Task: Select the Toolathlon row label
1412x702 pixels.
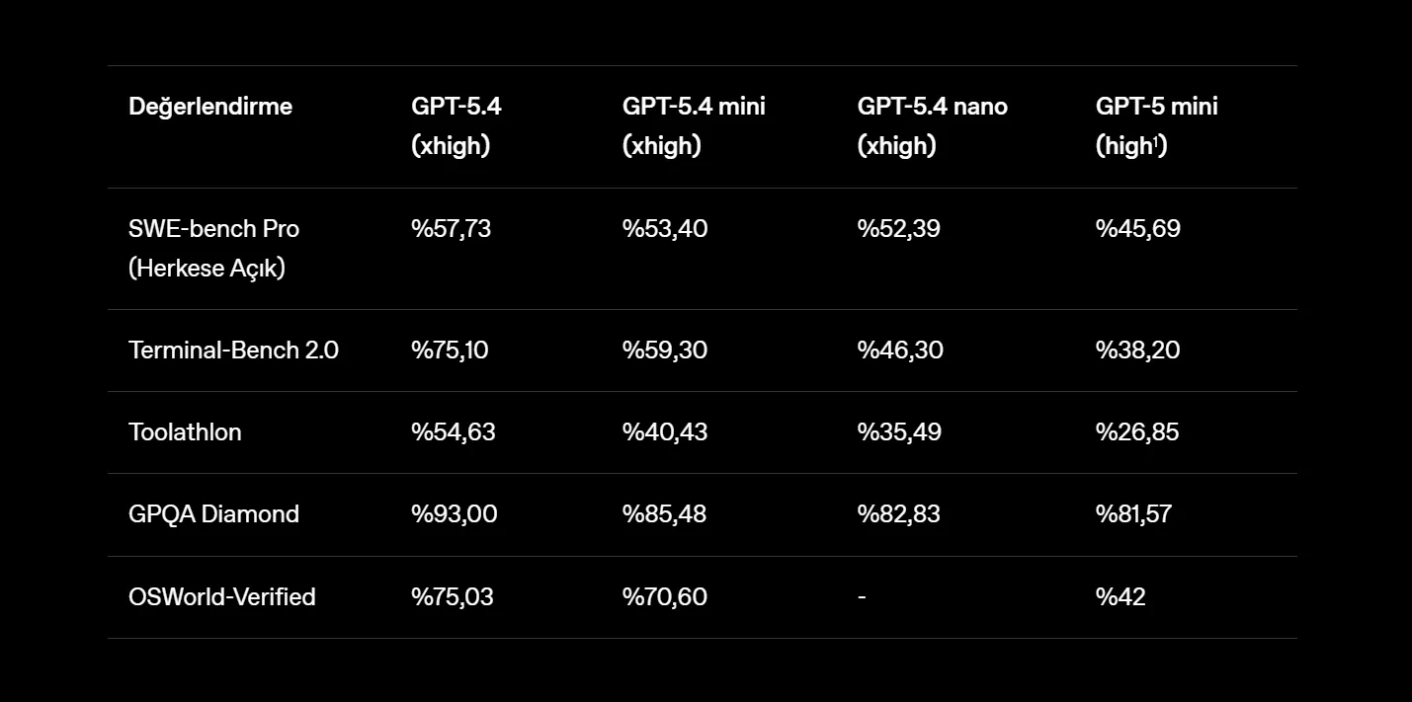Action: pos(185,432)
